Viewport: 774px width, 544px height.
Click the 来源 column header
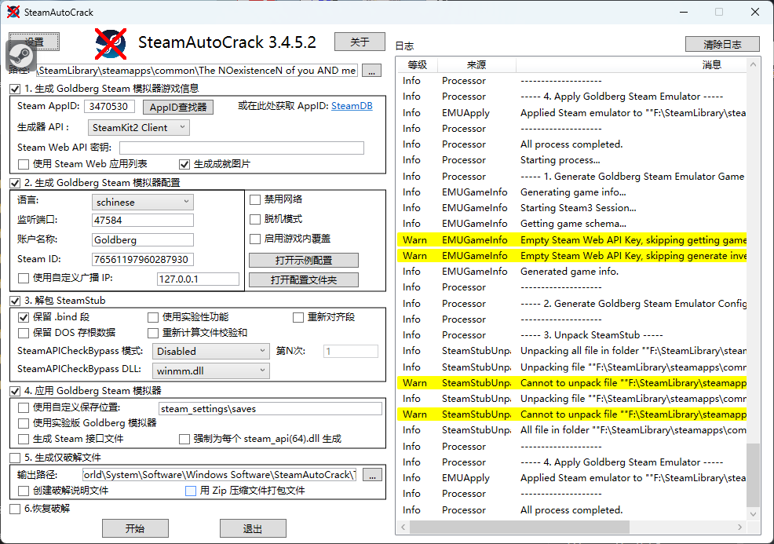point(476,65)
